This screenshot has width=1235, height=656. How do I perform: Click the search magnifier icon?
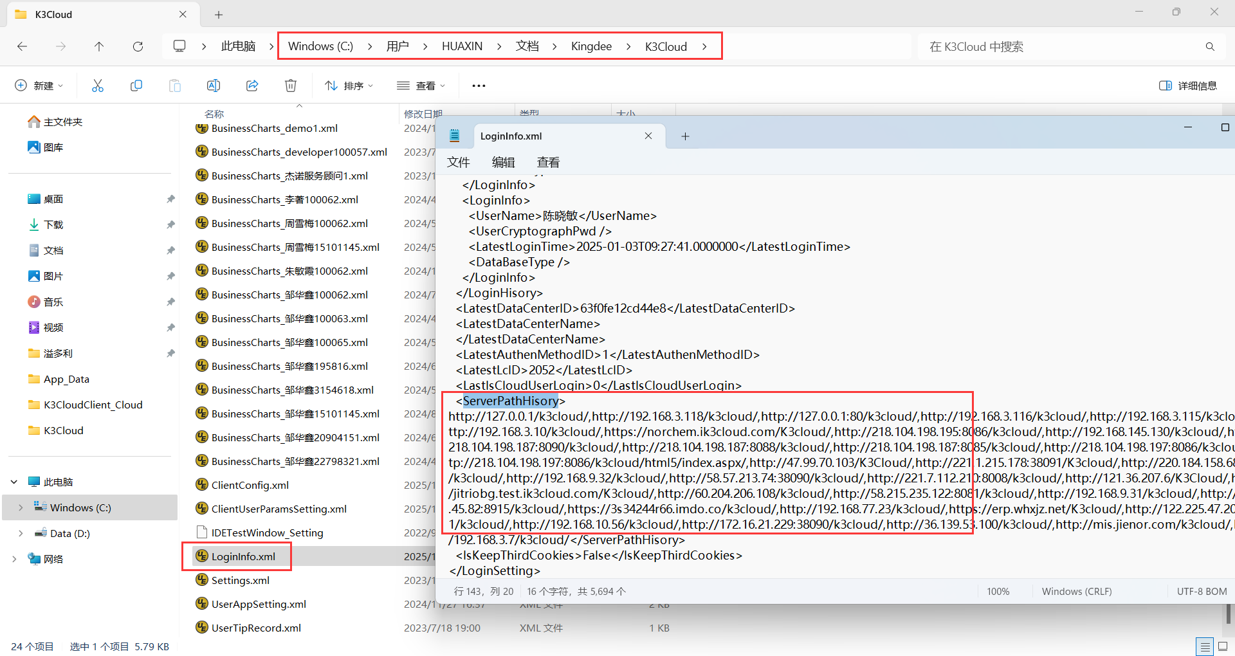point(1210,46)
